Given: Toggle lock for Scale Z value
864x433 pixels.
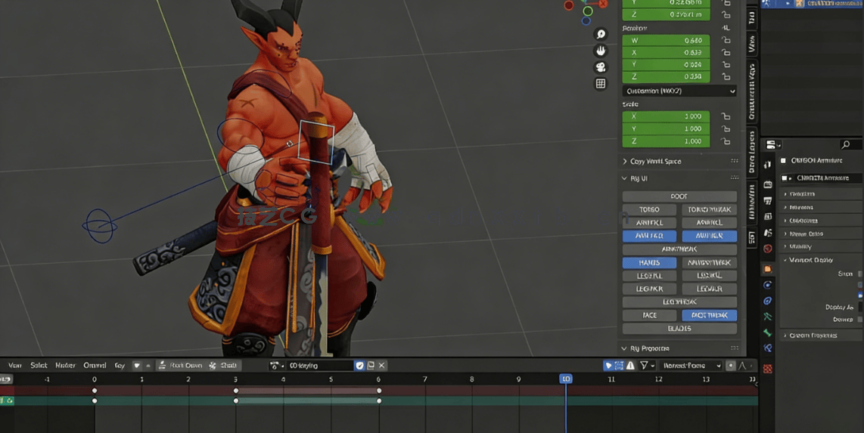Looking at the screenshot, I should [x=726, y=141].
